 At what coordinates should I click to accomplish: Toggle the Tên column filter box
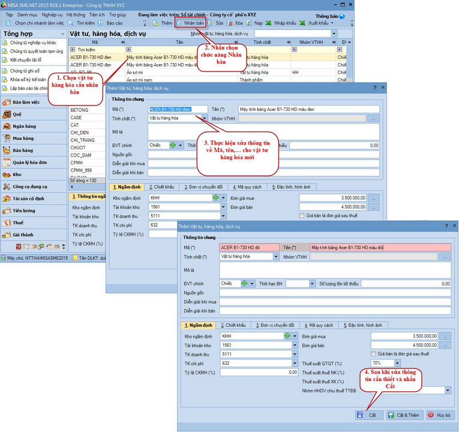(128, 49)
